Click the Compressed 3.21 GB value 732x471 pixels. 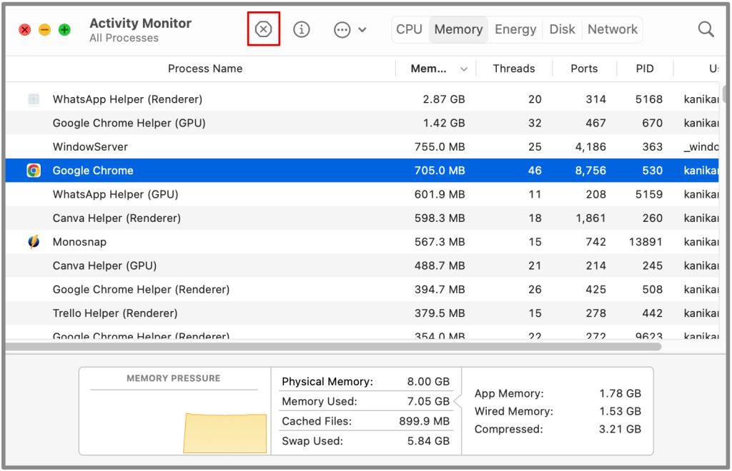click(x=620, y=429)
